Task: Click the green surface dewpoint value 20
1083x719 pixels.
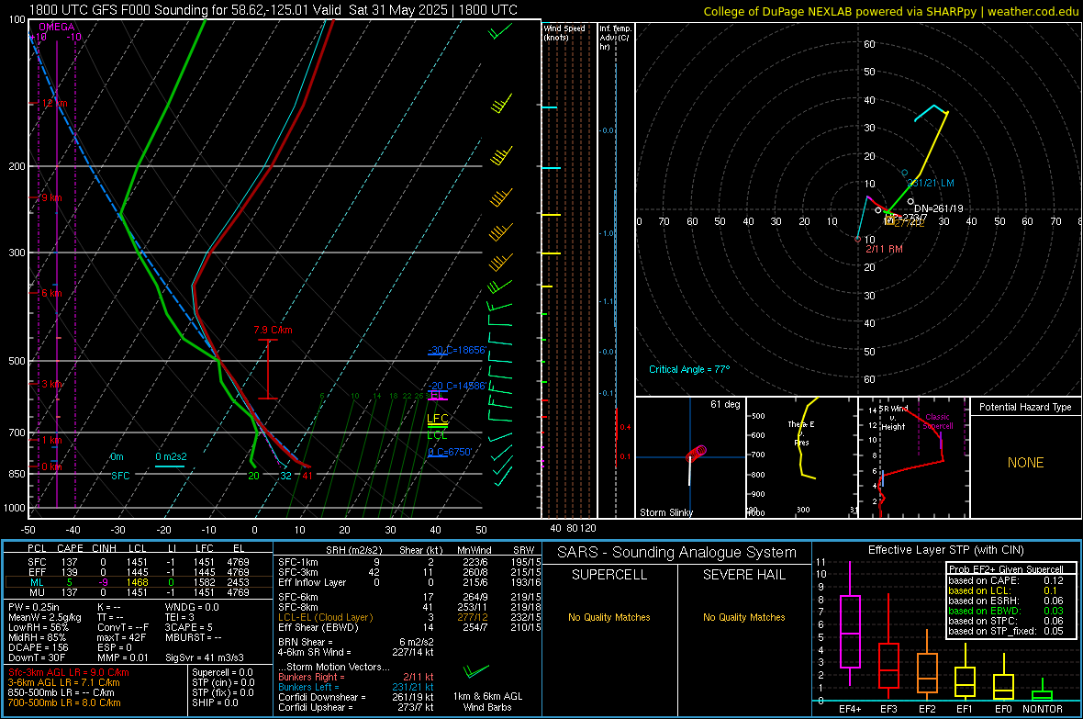Action: pyautogui.click(x=253, y=476)
